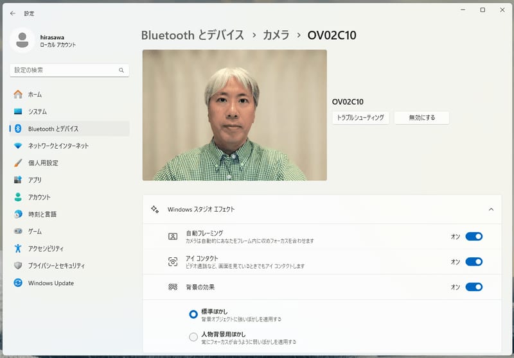Go to カメラ breadcrumb
This screenshot has height=358, width=514.
point(276,35)
